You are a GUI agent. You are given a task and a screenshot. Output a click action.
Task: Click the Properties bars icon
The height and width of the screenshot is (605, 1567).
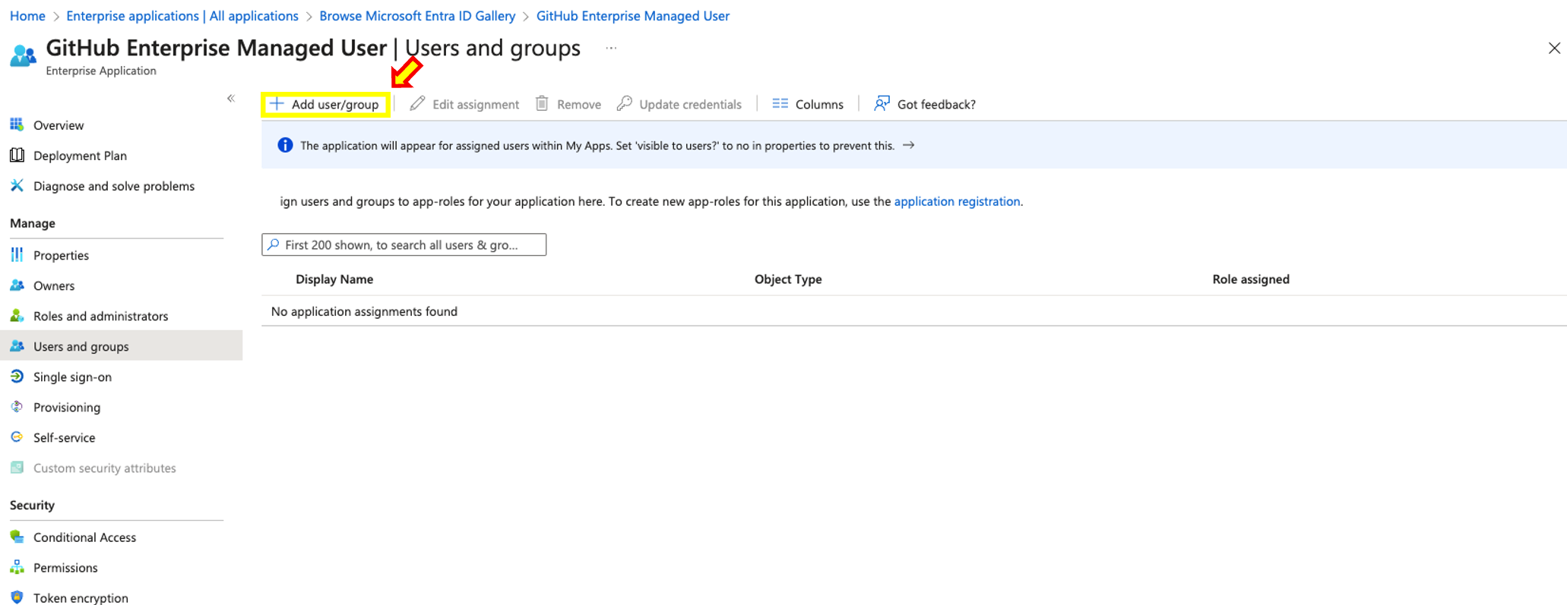pyautogui.click(x=17, y=255)
